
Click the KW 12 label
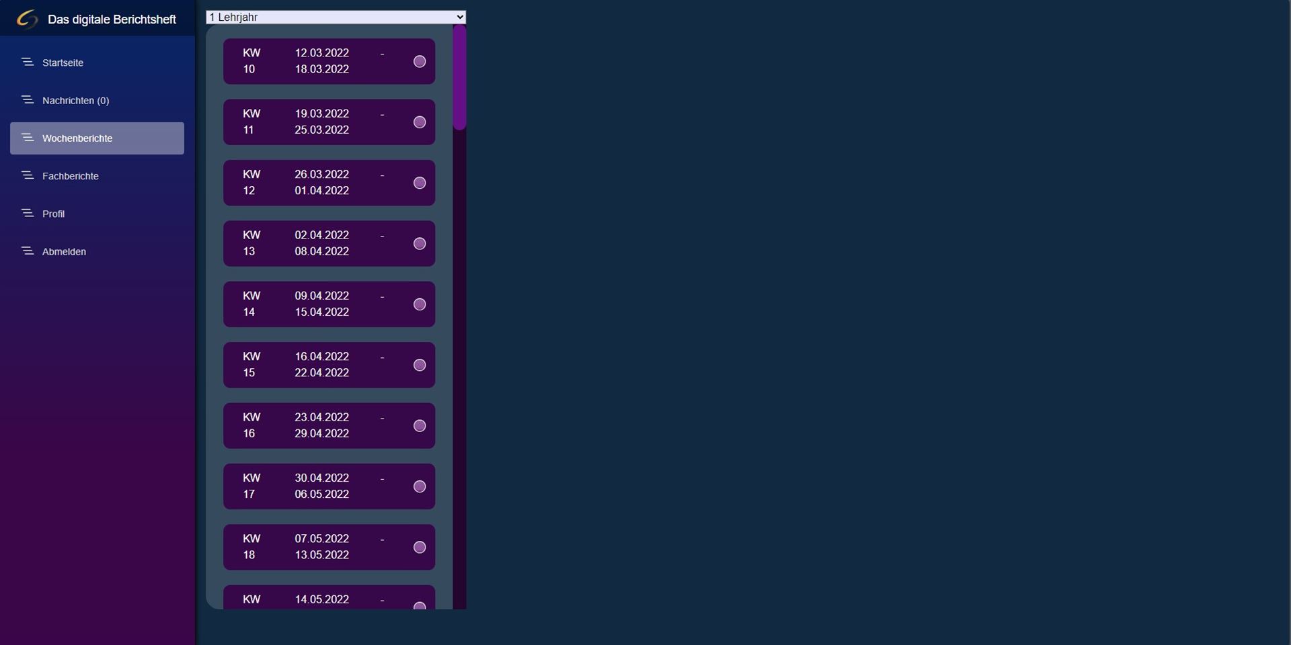click(x=251, y=182)
